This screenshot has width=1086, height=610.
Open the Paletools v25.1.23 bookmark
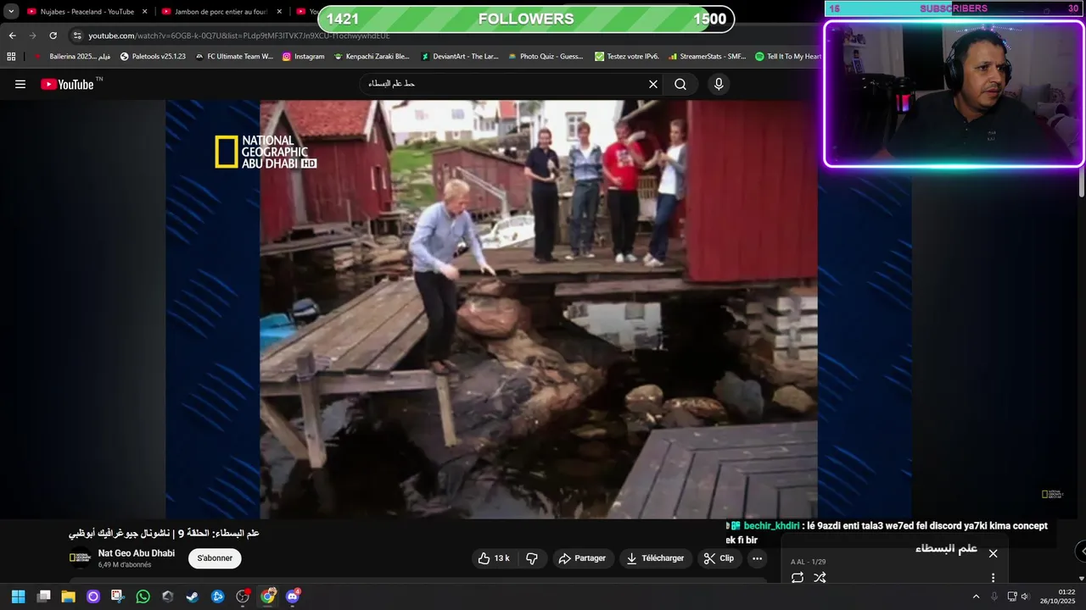point(153,57)
